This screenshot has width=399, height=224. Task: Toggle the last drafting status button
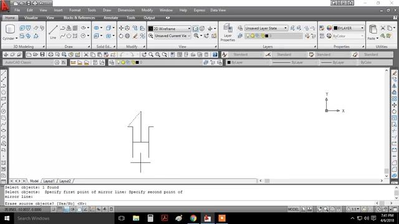click(x=111, y=209)
